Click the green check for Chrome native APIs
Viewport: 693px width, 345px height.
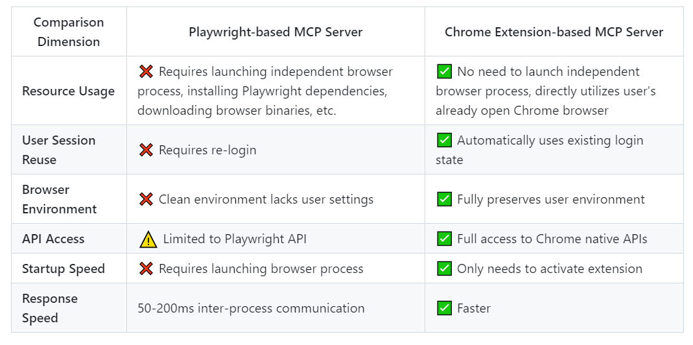click(x=444, y=239)
